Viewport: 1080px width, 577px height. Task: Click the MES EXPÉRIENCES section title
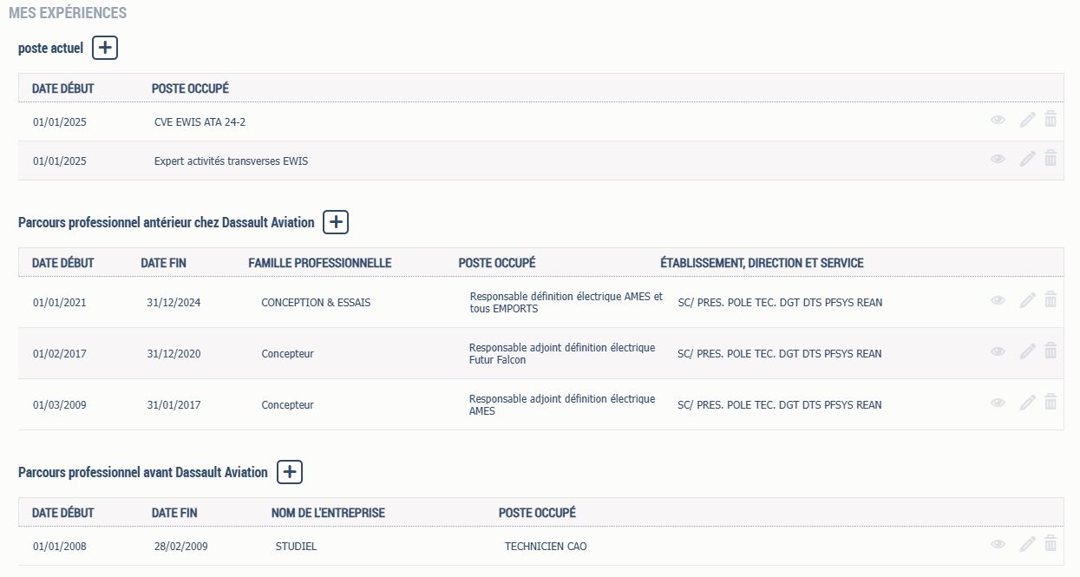(x=68, y=13)
